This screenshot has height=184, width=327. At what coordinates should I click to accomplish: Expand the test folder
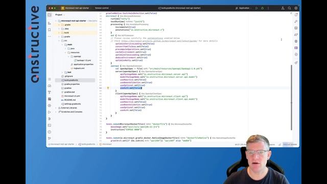point(62,73)
